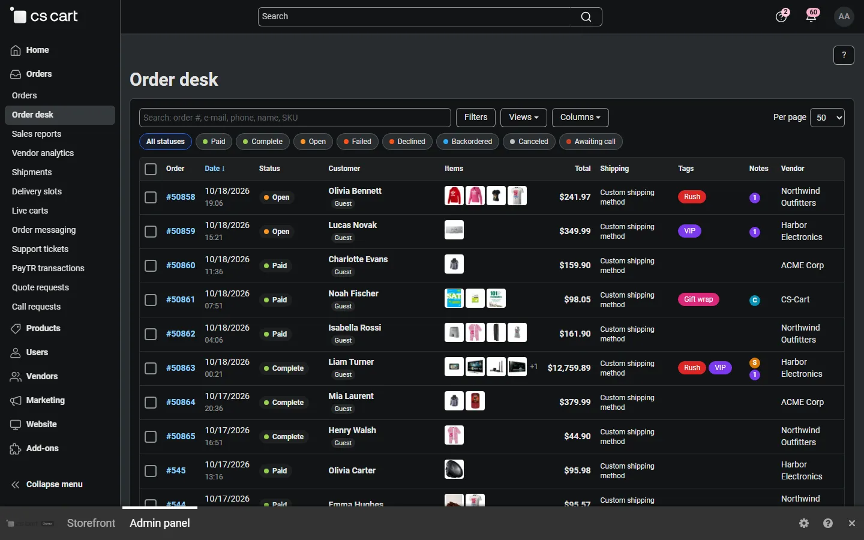The height and width of the screenshot is (540, 864).
Task: Filter by Backordered status
Action: click(467, 142)
